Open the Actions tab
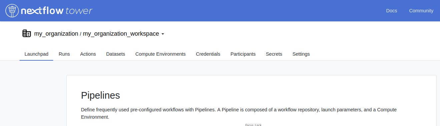Viewport: 440px width, 126px height. click(x=88, y=54)
